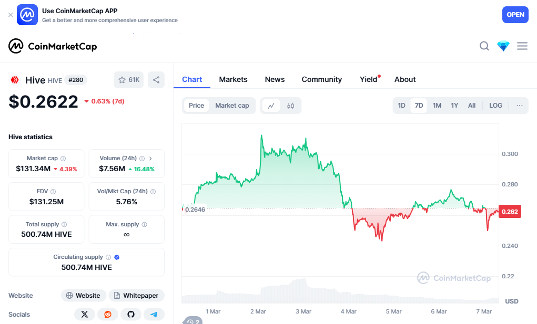537x324 pixels.
Task: Open Hive's GitHub social link
Action: [x=131, y=315]
